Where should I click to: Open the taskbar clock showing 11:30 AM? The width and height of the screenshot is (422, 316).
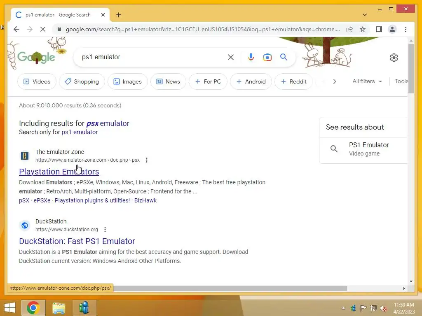[404, 308]
